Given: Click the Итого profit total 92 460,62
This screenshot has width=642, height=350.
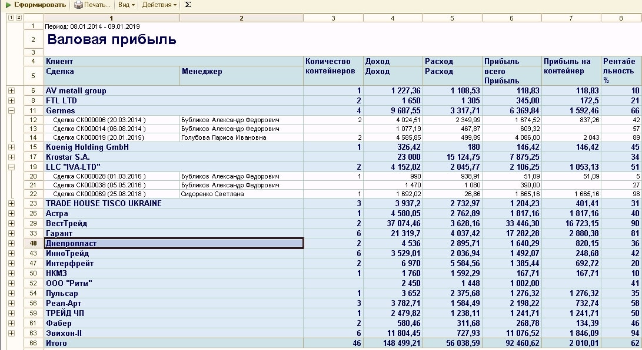Looking at the screenshot, I should tap(511, 343).
